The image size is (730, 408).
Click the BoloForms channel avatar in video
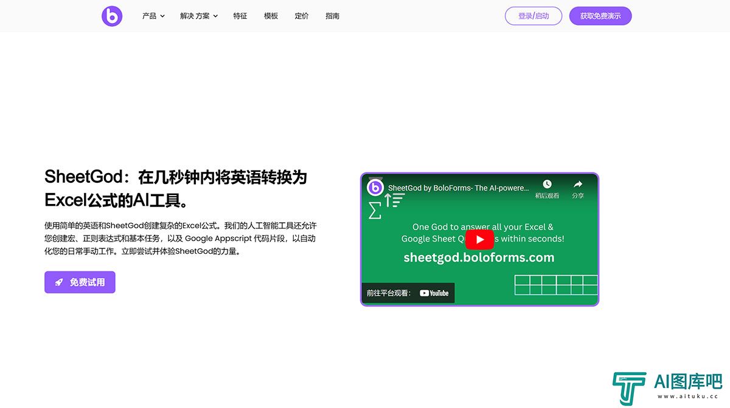375,188
